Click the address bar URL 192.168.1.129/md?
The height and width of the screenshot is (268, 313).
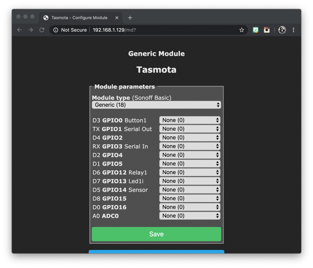114,30
